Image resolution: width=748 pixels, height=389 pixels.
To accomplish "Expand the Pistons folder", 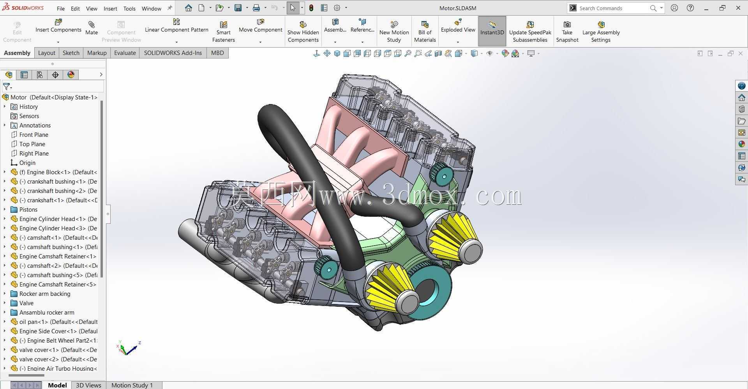I will [5, 210].
